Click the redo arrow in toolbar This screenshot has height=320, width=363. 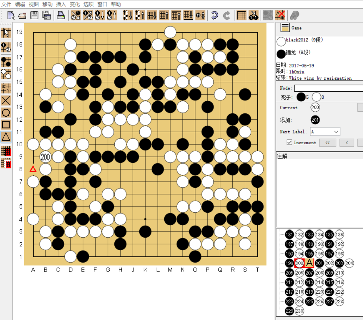227,15
